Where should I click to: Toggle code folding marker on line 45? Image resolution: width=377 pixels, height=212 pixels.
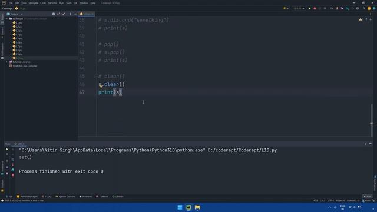[96, 77]
